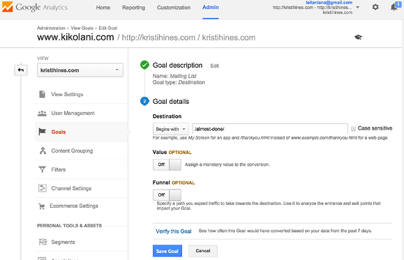Click the Google Analytics logo

click(35, 7)
